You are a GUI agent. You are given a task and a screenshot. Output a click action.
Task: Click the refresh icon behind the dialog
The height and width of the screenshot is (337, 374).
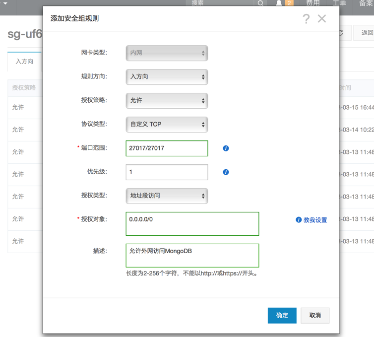pos(342,33)
